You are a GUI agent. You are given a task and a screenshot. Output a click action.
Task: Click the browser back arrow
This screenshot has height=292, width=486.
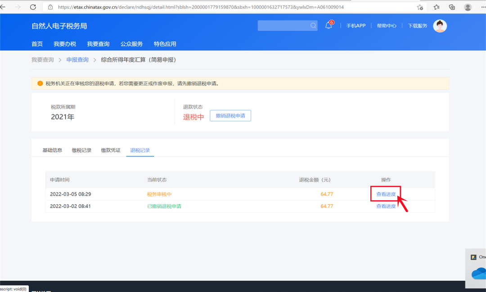[x=3, y=7]
